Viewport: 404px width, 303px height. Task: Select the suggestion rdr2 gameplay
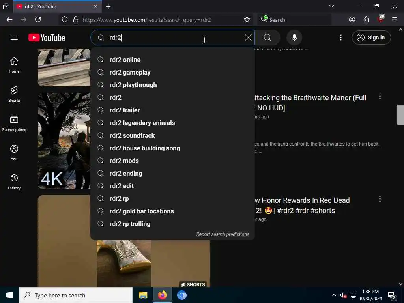173,73
